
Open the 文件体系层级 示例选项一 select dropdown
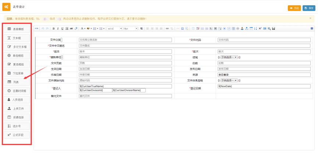pos(229,80)
